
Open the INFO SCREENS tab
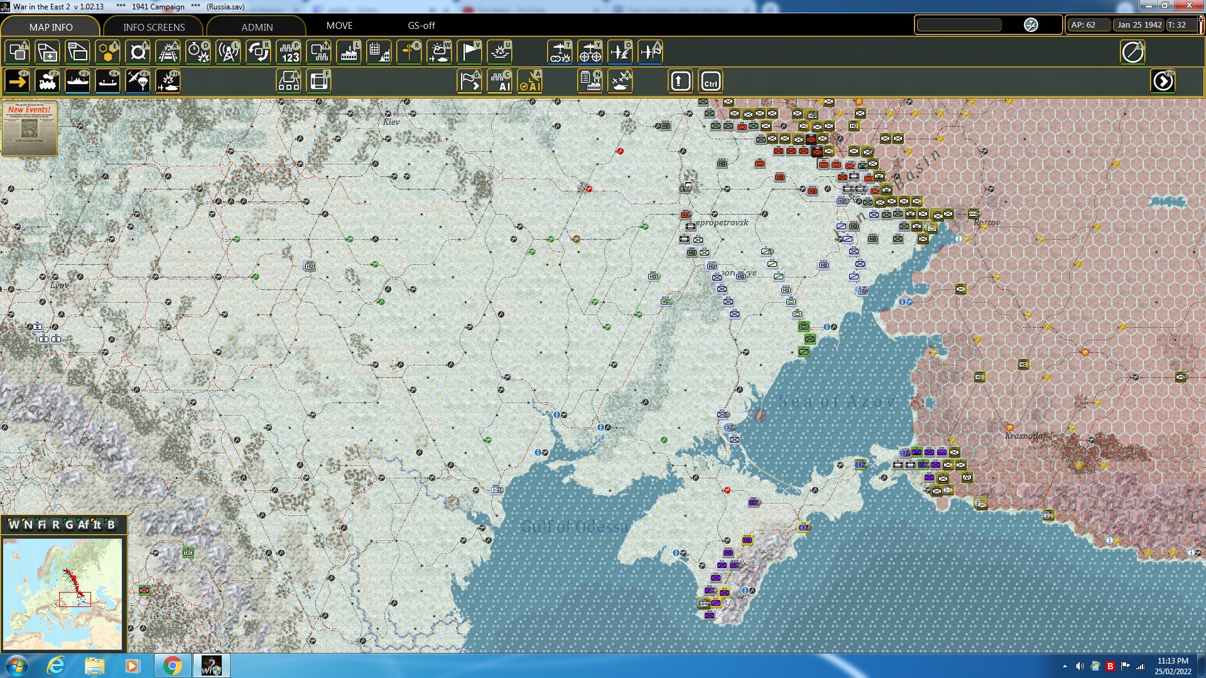(154, 27)
